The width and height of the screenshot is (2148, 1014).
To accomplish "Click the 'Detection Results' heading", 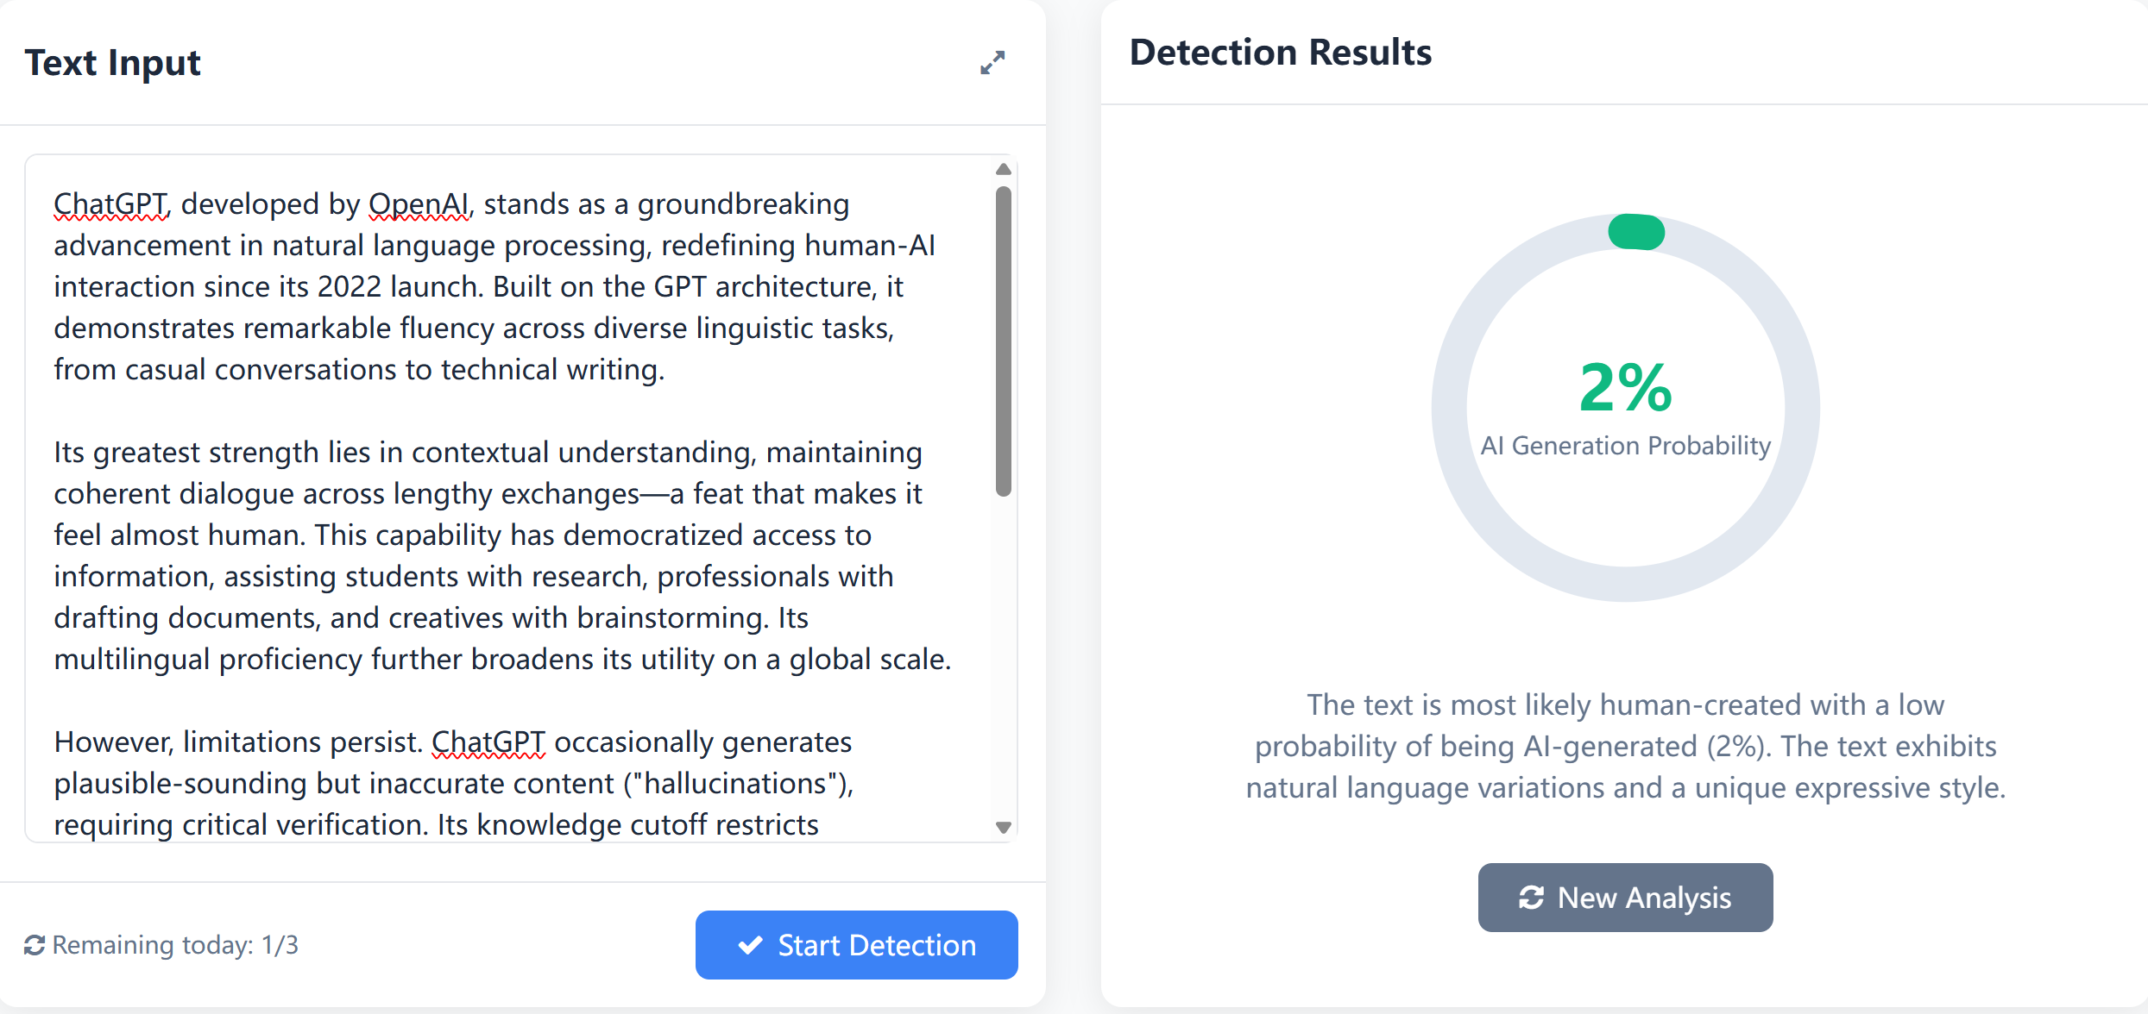I will pyautogui.click(x=1280, y=53).
